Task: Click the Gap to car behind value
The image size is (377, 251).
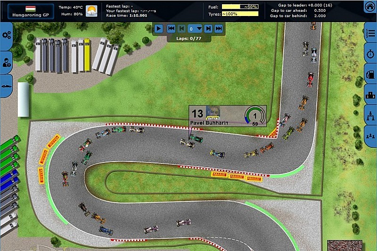Action: point(320,16)
